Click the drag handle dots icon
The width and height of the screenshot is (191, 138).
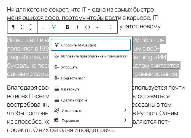[22, 27]
